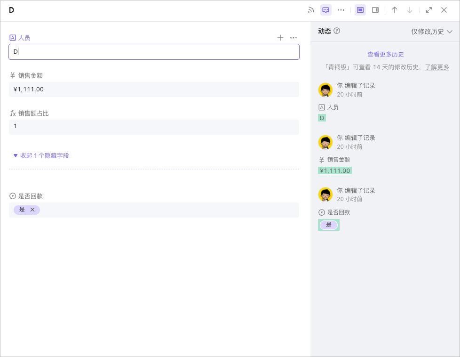460x357 pixels.
Task: Open the toolbar more options menu
Action: tap(341, 9)
